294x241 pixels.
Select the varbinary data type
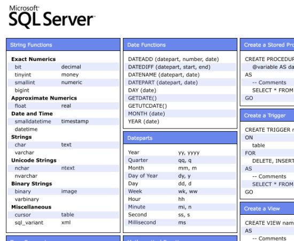27,199
